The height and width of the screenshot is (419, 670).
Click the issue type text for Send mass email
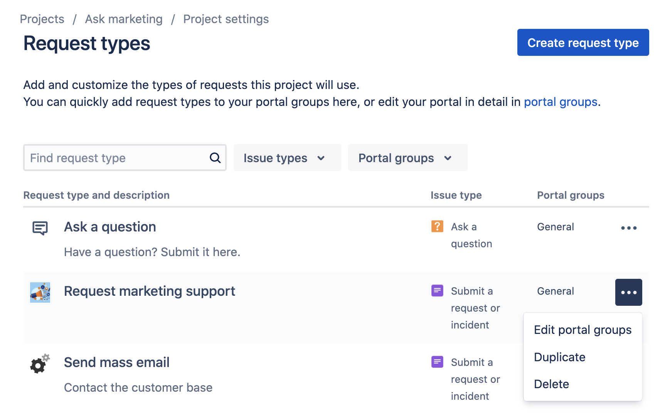click(x=475, y=379)
